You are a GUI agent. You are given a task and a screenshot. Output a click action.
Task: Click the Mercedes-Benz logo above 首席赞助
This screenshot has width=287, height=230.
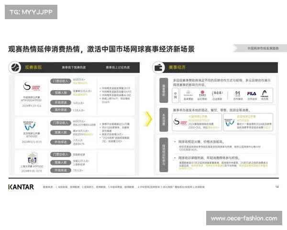[x=188, y=93]
